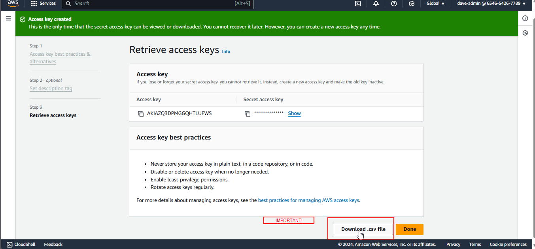Click the AWS logo home icon
Image resolution: width=535 pixels, height=249 pixels.
tap(13, 4)
